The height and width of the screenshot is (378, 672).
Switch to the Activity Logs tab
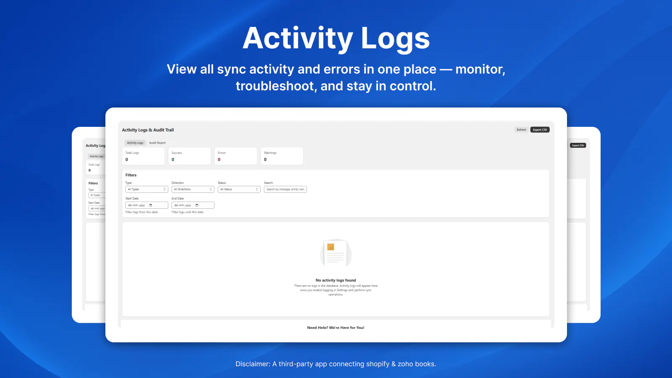point(135,143)
